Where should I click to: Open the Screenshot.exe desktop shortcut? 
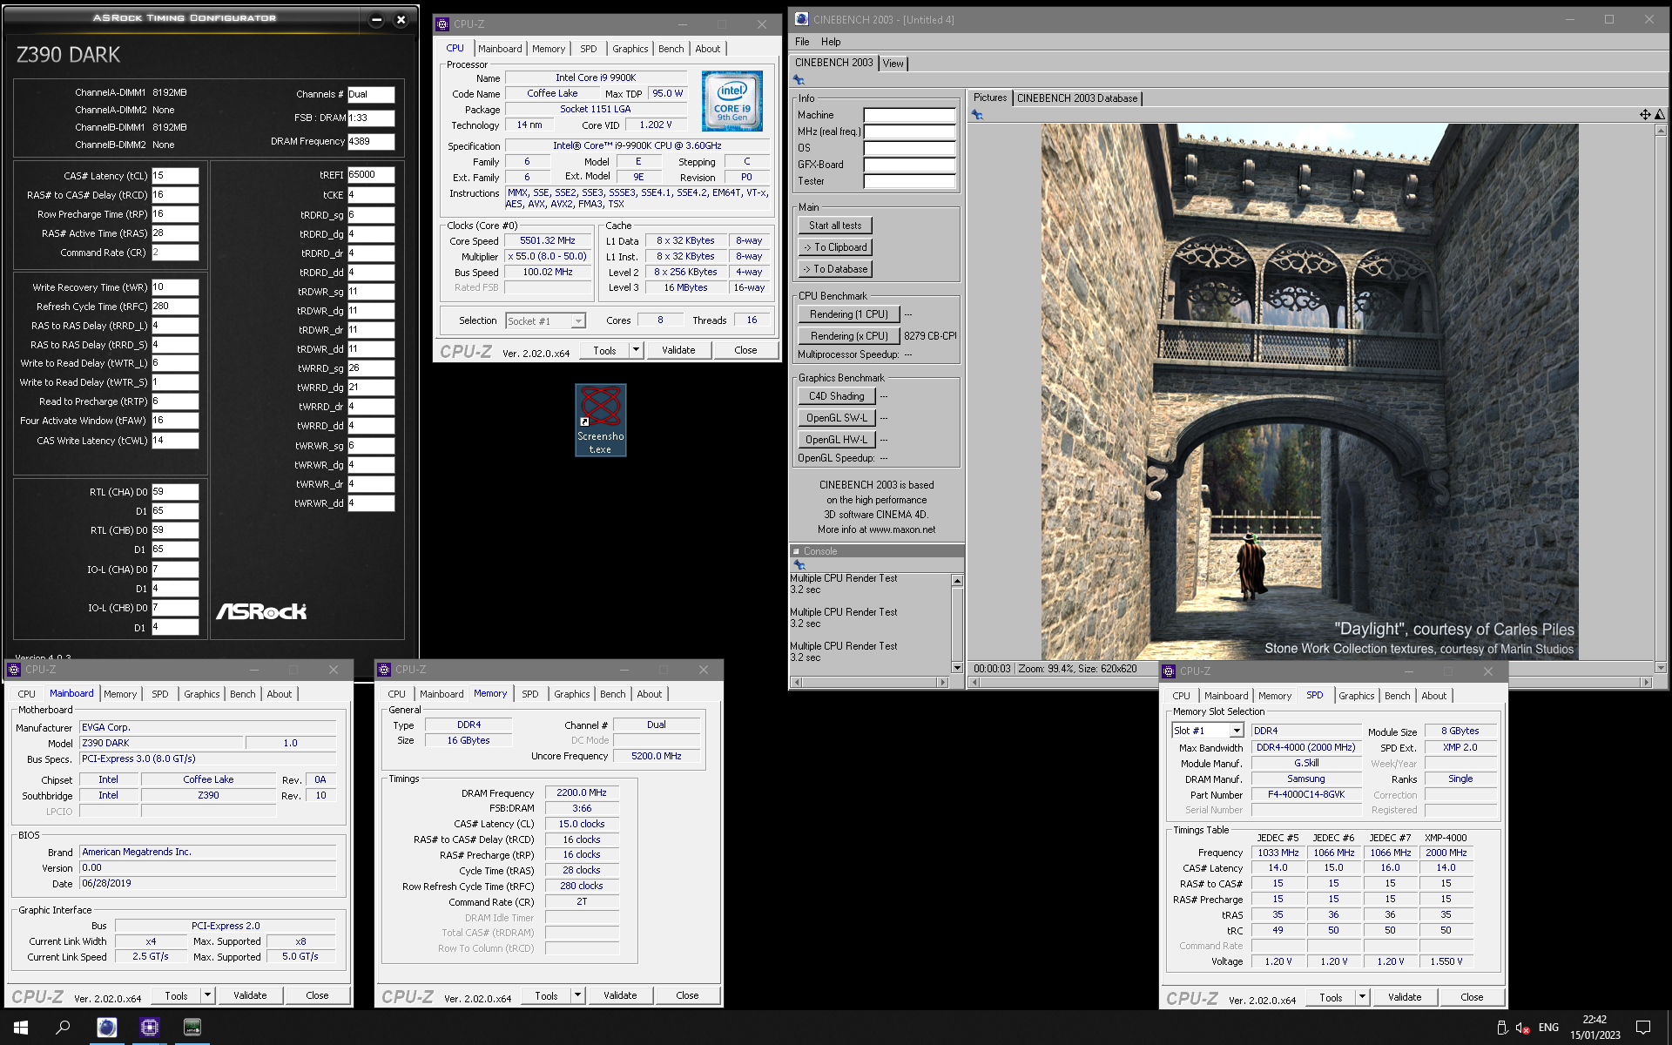[x=600, y=421]
